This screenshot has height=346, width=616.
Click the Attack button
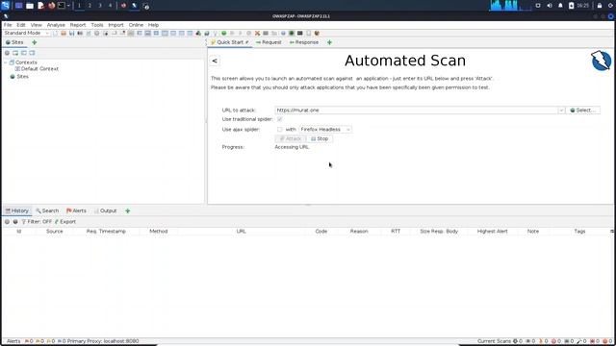pyautogui.click(x=291, y=138)
